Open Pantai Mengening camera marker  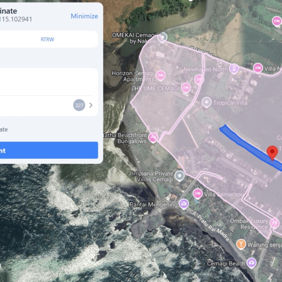[184, 204]
